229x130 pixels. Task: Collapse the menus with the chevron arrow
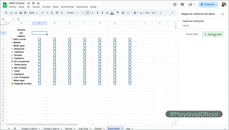[172, 13]
